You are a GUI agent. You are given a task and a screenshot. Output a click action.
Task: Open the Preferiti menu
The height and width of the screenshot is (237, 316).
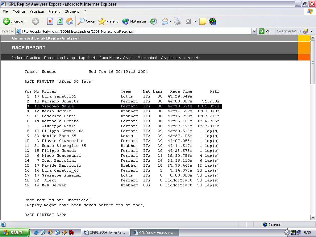[54, 11]
